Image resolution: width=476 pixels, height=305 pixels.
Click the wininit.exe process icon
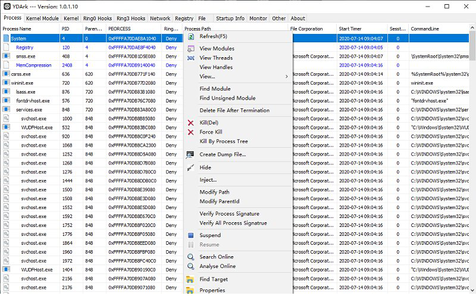[x=6, y=83]
